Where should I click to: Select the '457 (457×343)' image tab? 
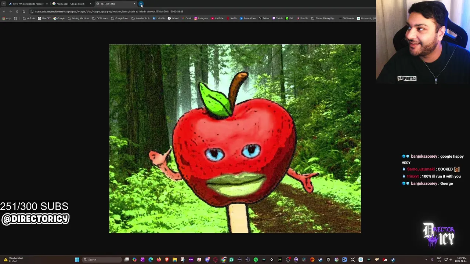coord(115,4)
